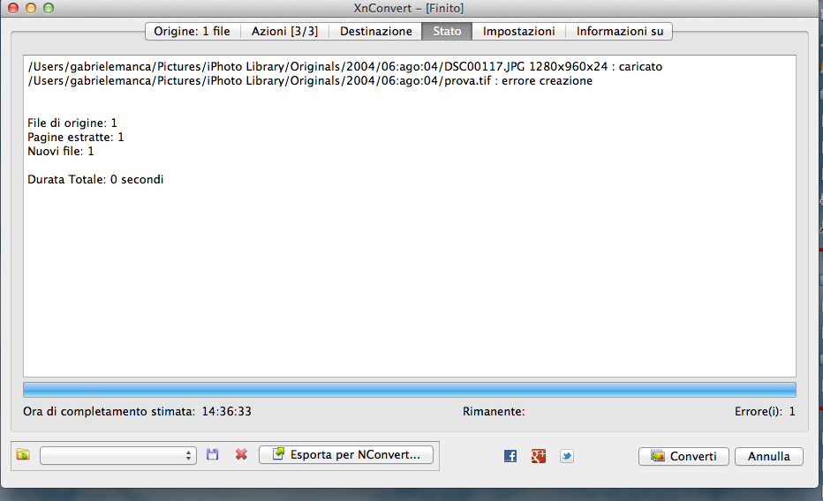Show the Informazioni su tab
Screen dimensions: 823x501
coord(619,32)
